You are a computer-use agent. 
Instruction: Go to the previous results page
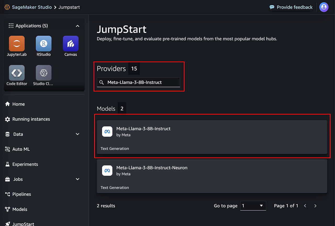(x=305, y=206)
